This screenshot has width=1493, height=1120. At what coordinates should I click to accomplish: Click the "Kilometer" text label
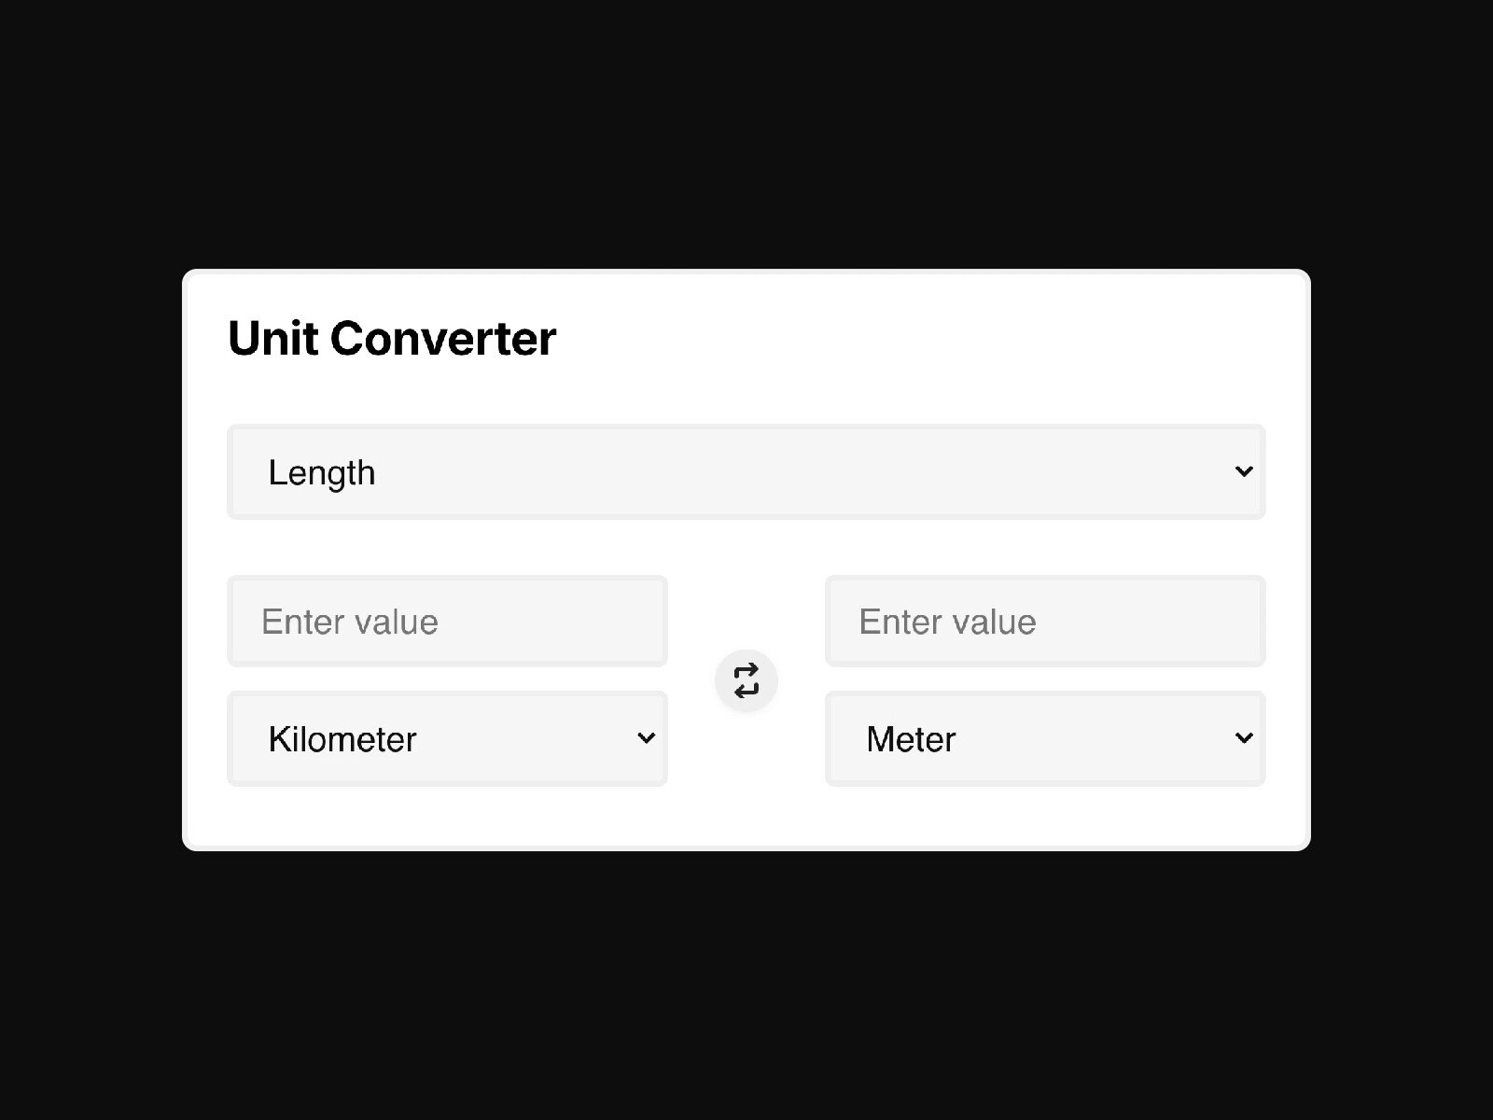(x=342, y=739)
